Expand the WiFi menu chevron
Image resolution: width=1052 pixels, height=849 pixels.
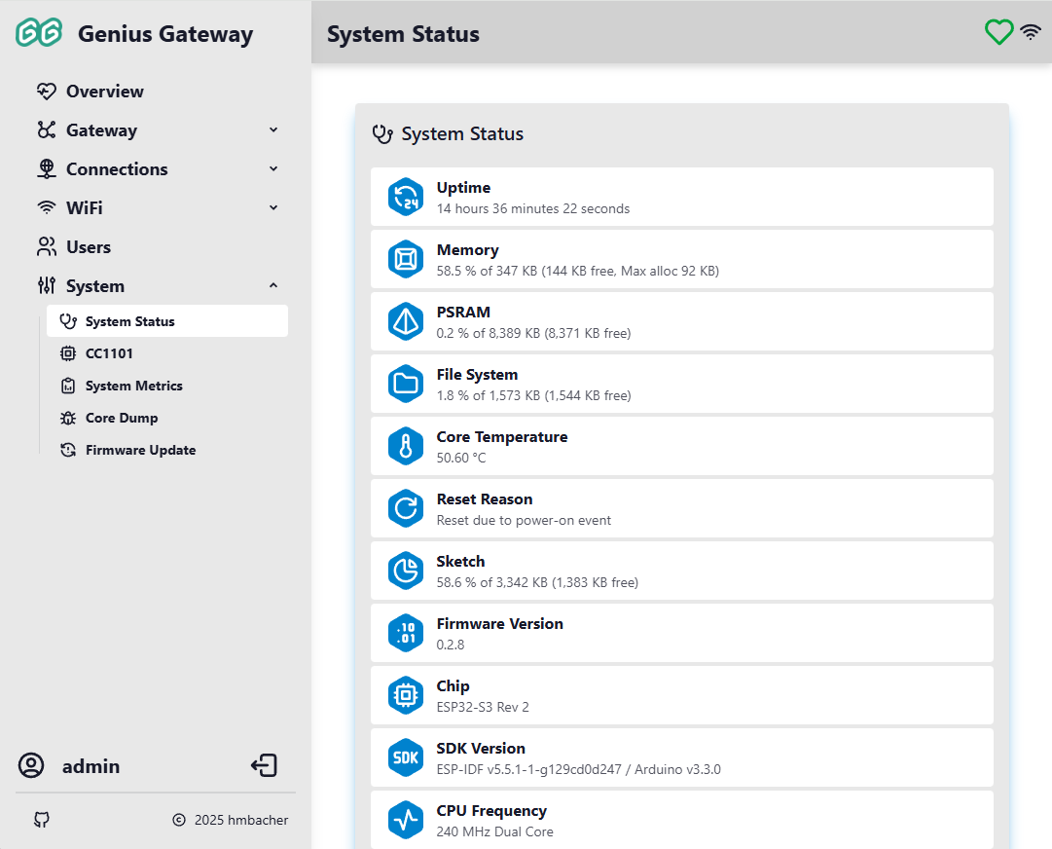tap(273, 208)
